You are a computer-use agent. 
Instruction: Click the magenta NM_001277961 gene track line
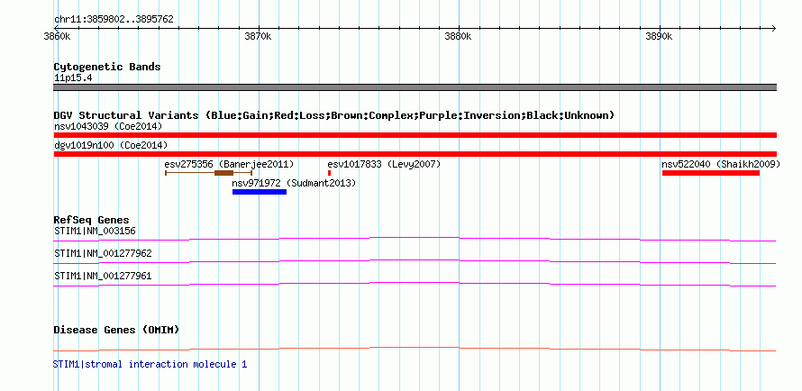[x=415, y=284]
